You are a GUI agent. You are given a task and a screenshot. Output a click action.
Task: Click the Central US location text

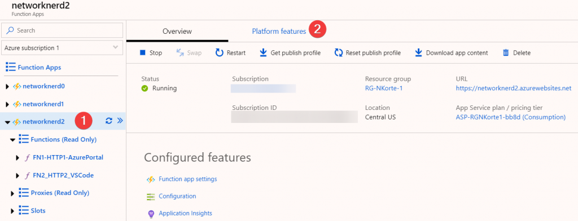[x=380, y=117]
